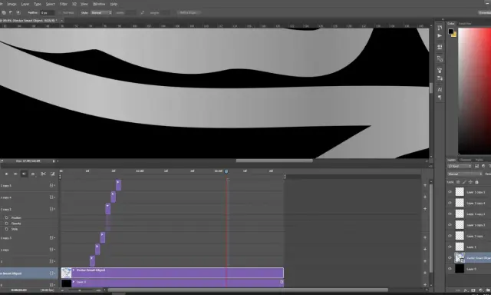The height and width of the screenshot is (295, 491).
Task: Open the timeline transition icon
Action: coord(53,174)
